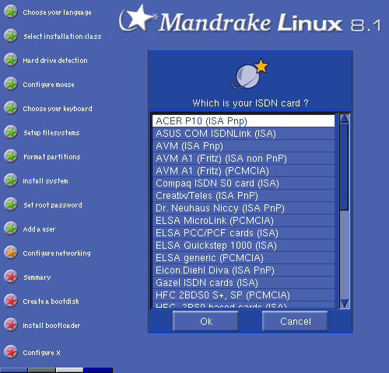This screenshot has height=373, width=389.
Task: Click the gray-green color bar segment
Action: tap(41, 370)
